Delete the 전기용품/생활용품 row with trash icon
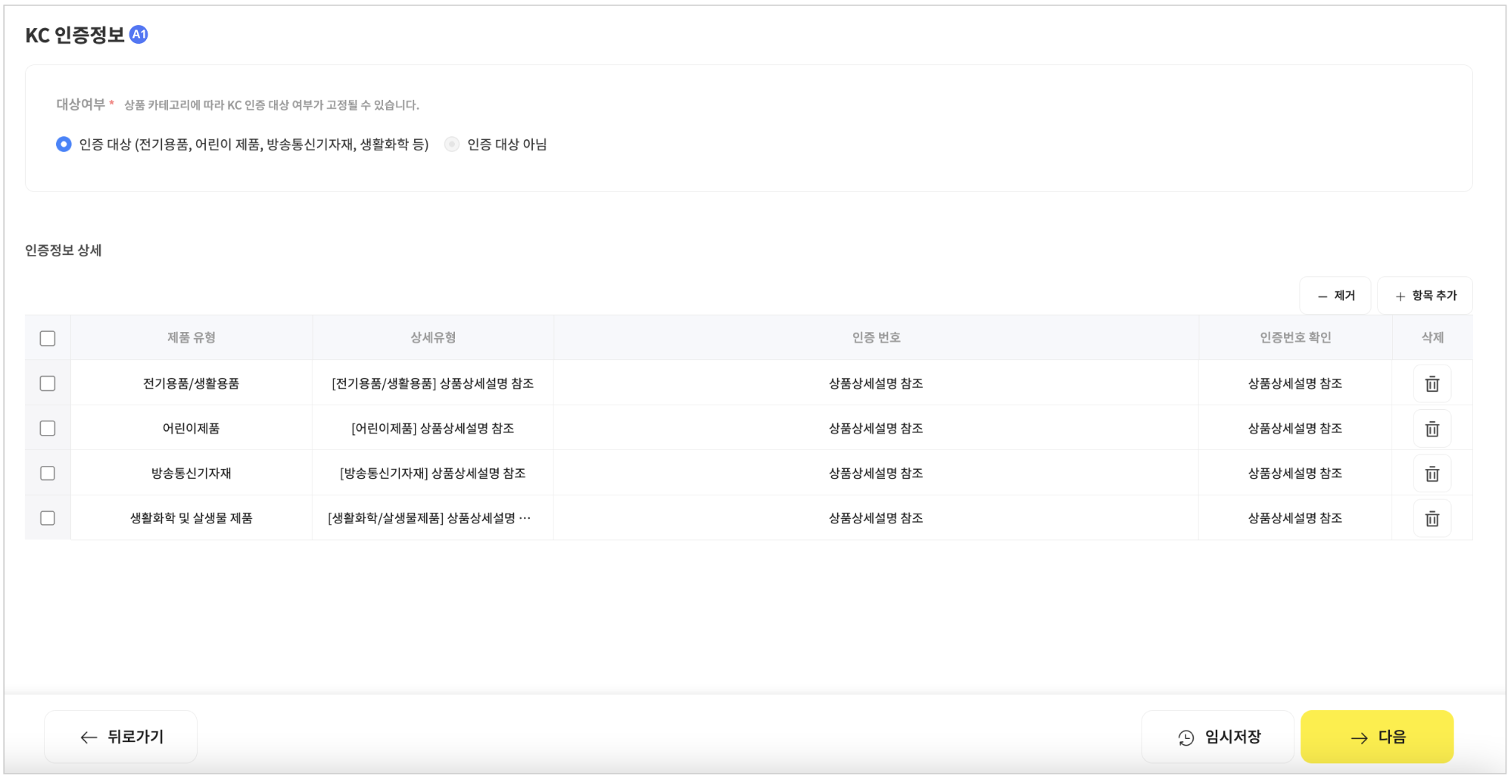This screenshot has height=779, width=1511. [1432, 384]
